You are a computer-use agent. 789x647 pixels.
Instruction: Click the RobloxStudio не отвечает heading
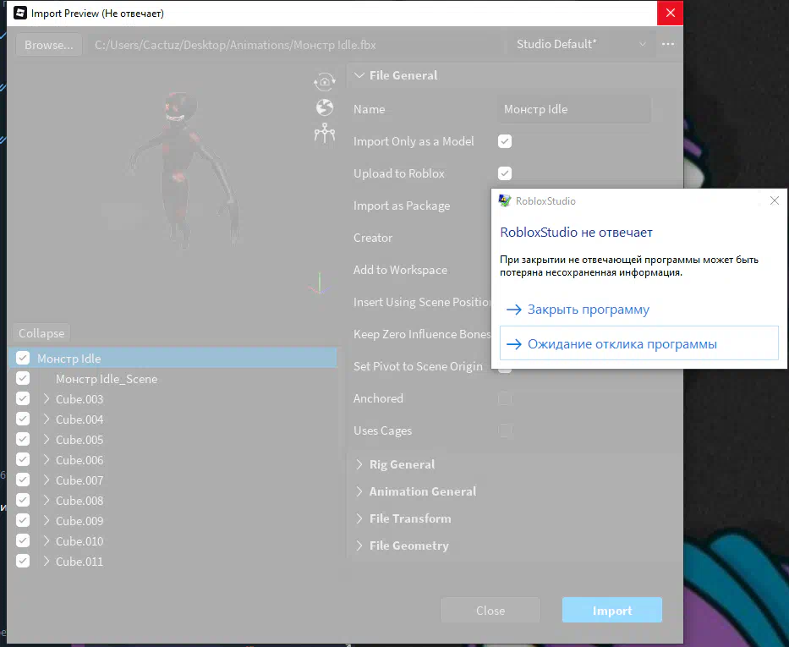(576, 233)
